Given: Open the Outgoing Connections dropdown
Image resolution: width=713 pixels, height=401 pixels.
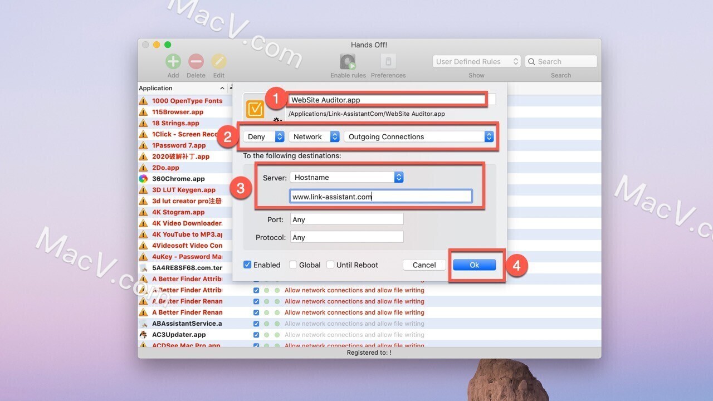Looking at the screenshot, I should [x=419, y=136].
